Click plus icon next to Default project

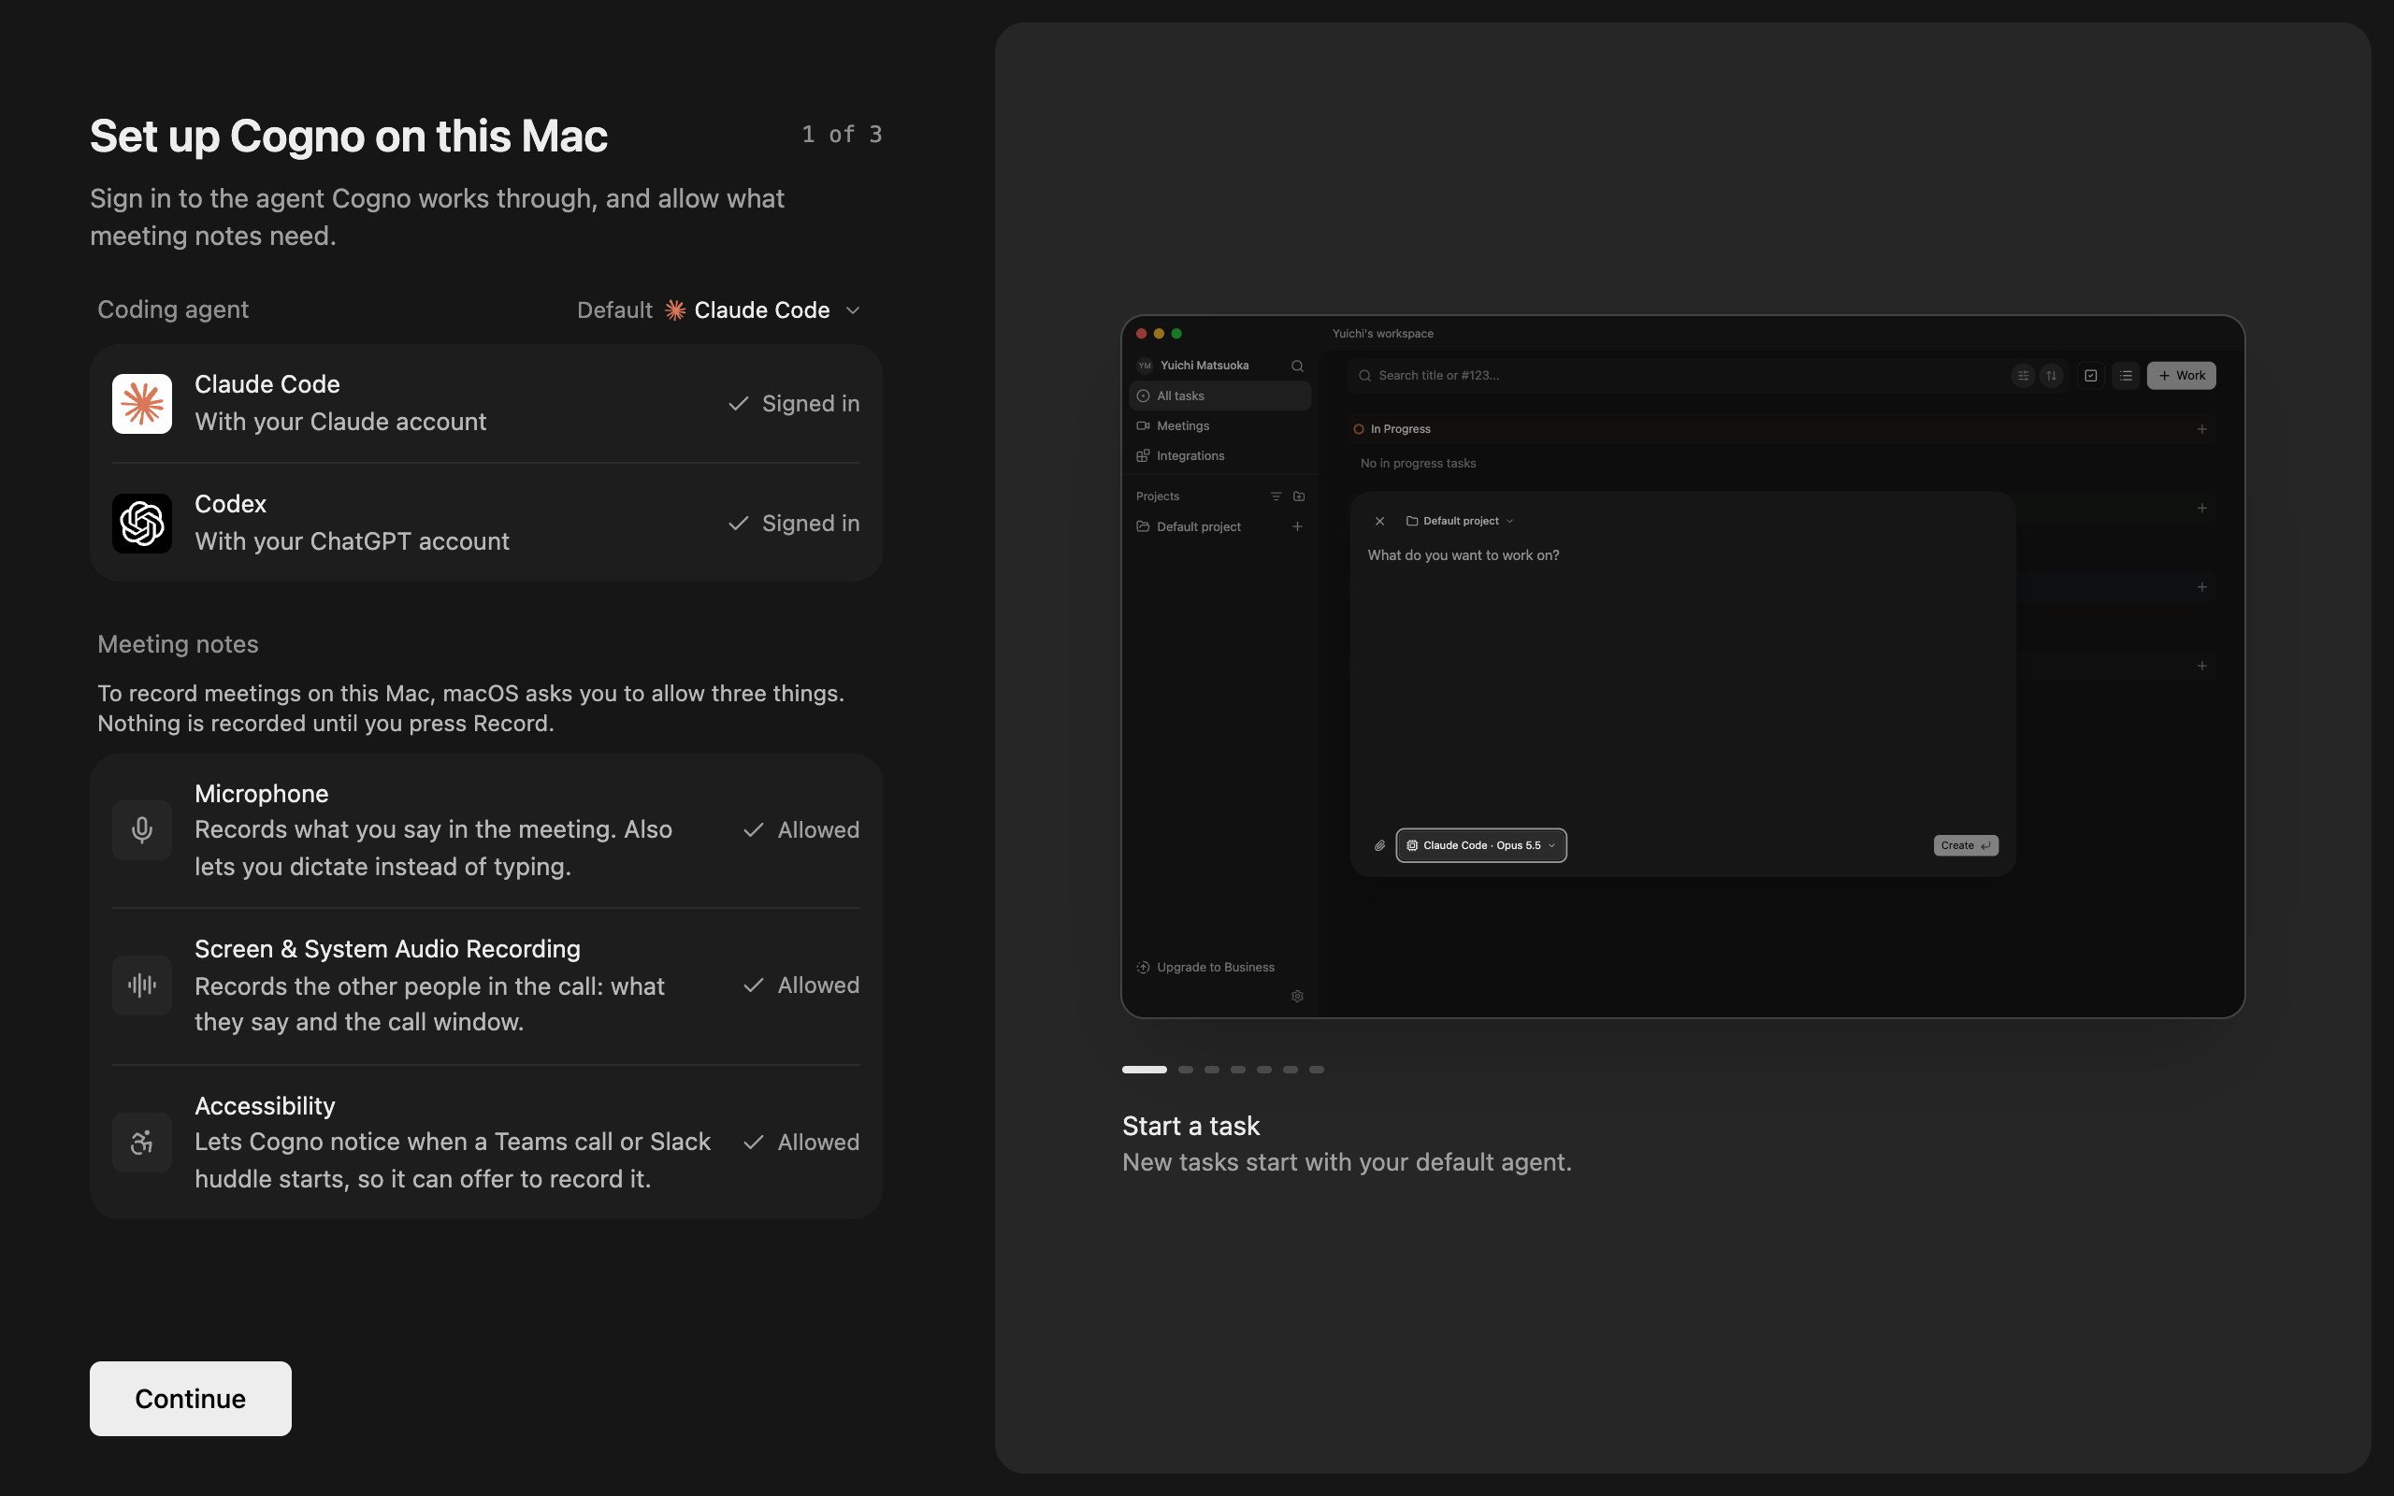(x=1297, y=526)
